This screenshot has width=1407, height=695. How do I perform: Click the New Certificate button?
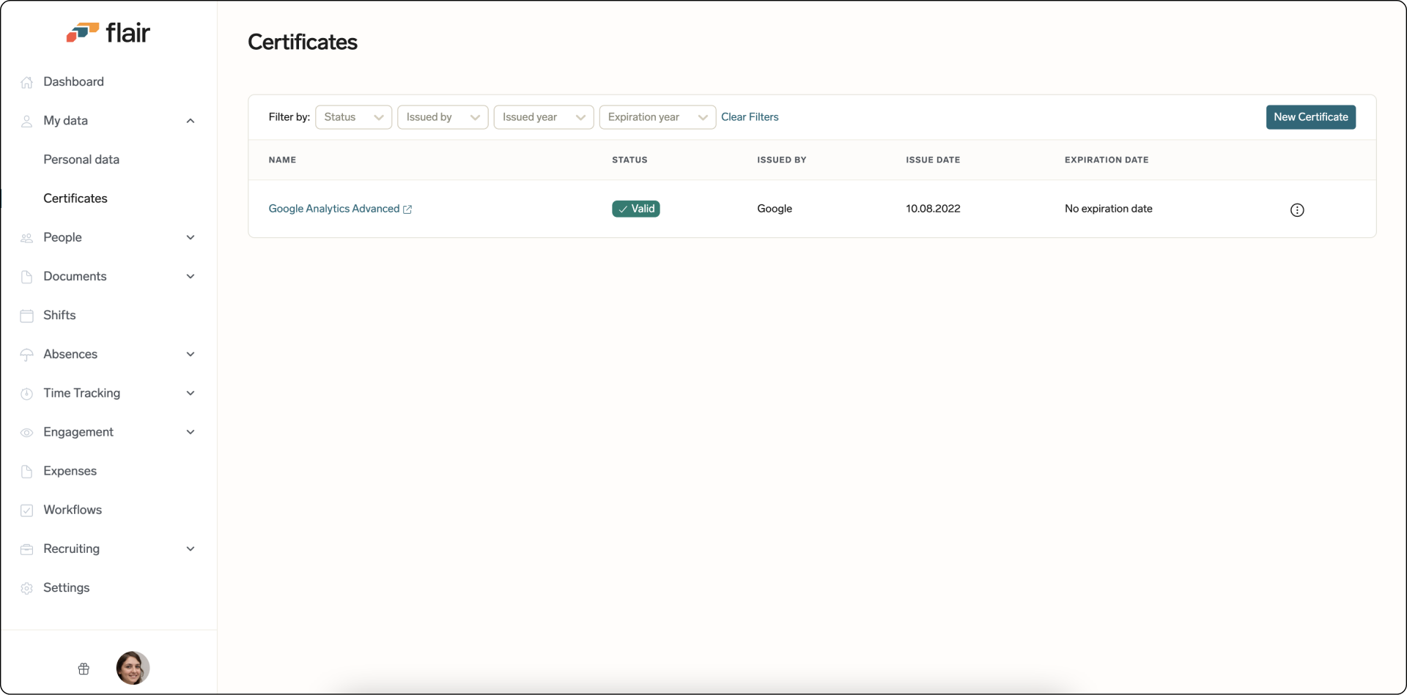click(1310, 117)
